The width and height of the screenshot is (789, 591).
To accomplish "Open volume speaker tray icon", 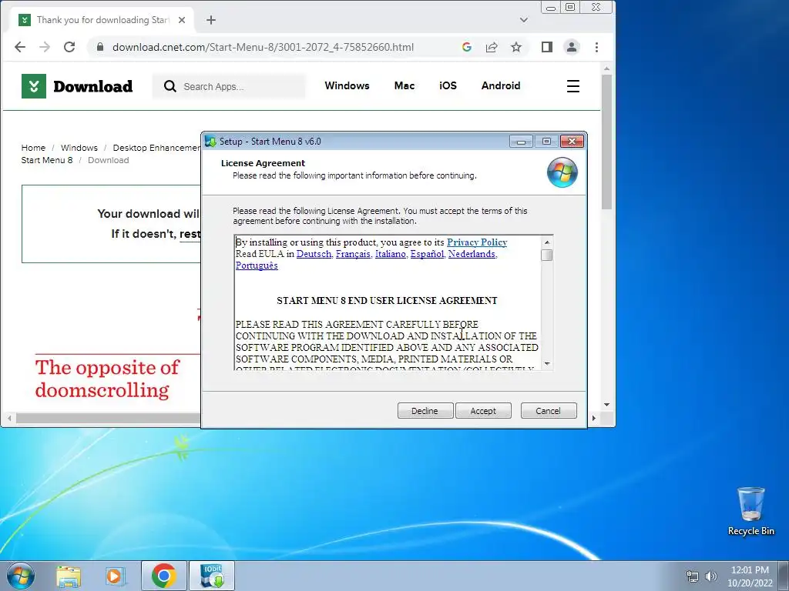I will (711, 576).
